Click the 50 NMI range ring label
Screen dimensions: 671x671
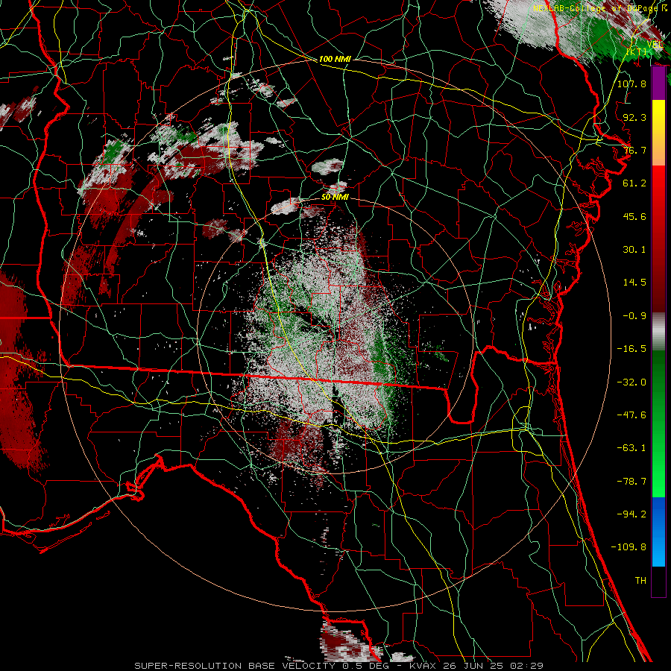click(x=335, y=197)
